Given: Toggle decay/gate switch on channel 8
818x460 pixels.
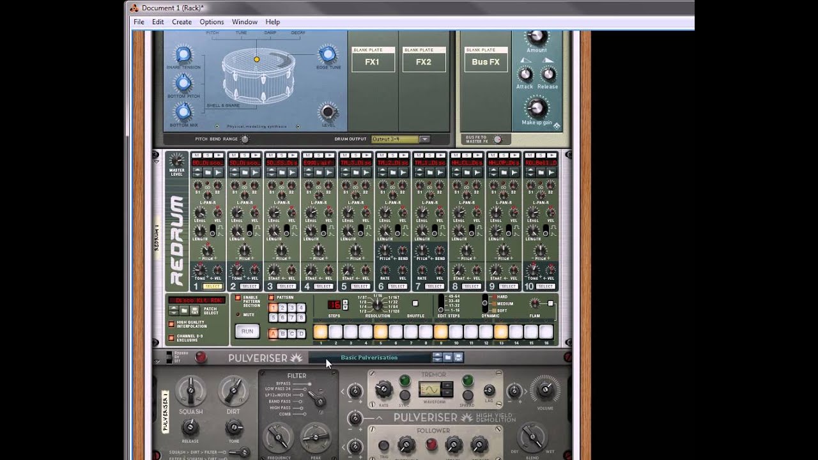Looking at the screenshot, I should (x=472, y=231).
